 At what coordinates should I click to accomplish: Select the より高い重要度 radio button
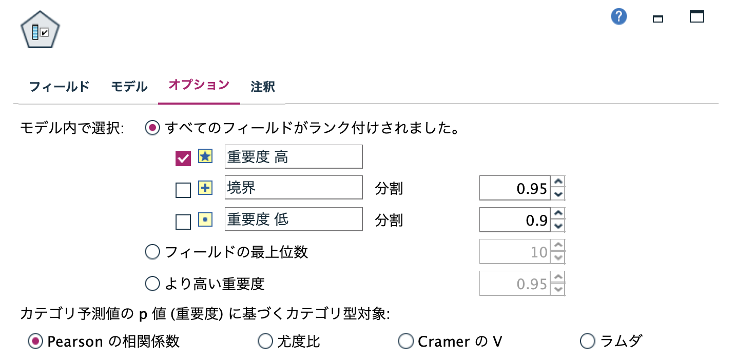click(152, 284)
